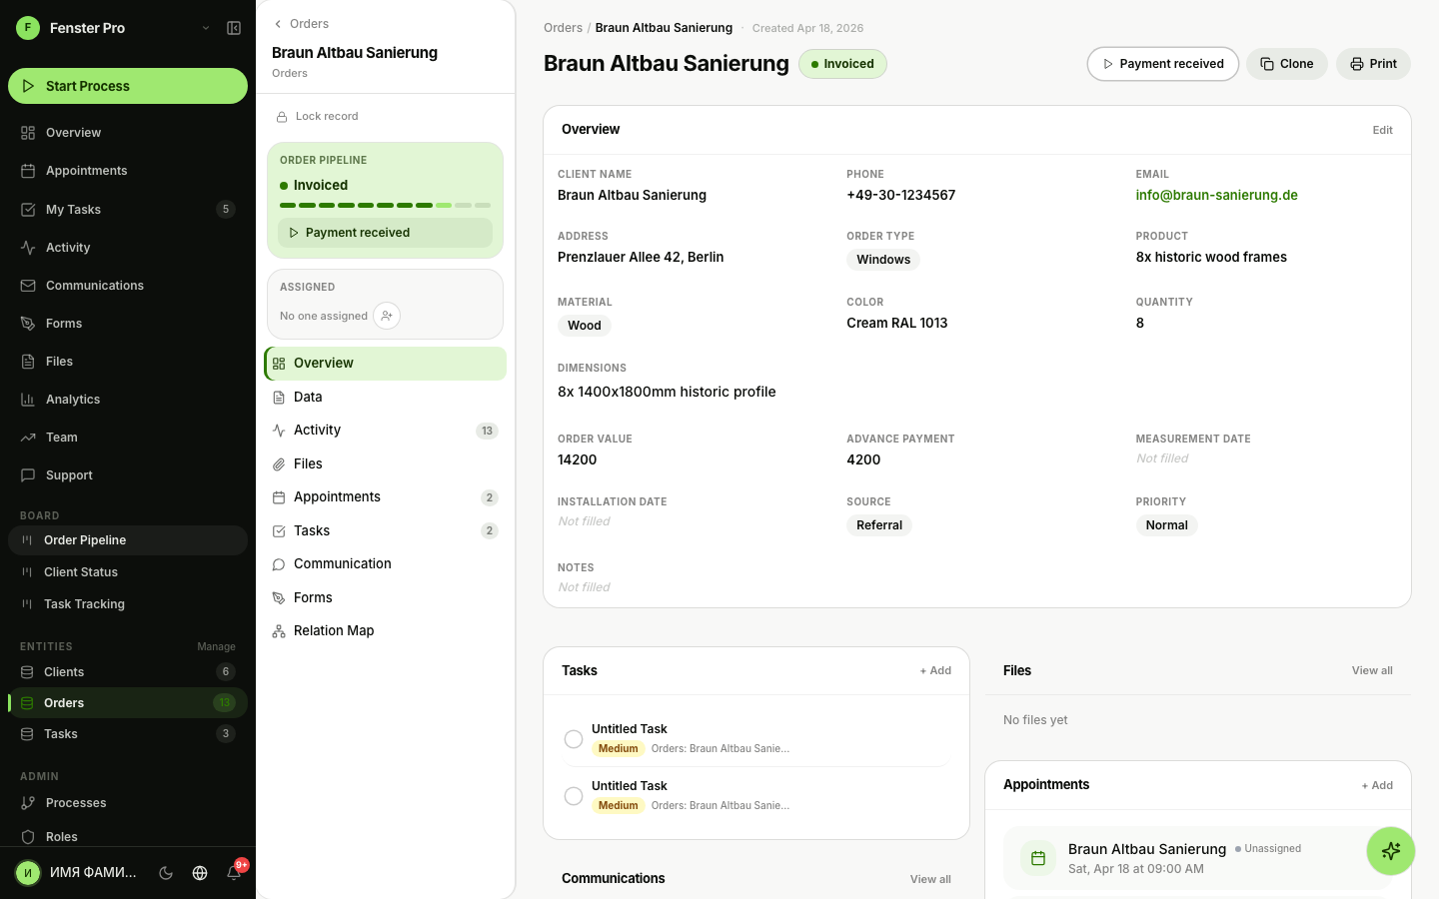
Task: Click Lock record padlock
Action: coord(283,117)
